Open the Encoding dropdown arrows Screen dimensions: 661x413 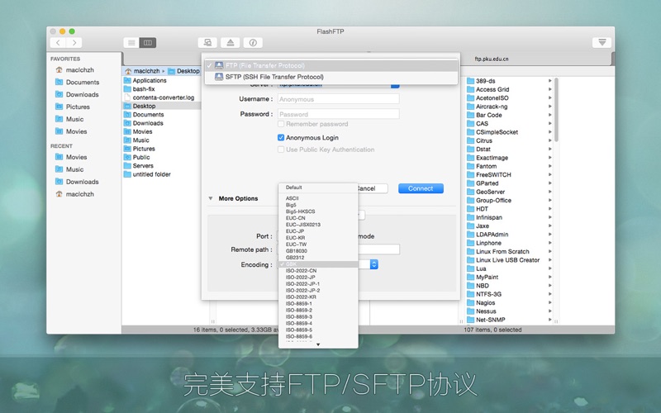point(374,264)
